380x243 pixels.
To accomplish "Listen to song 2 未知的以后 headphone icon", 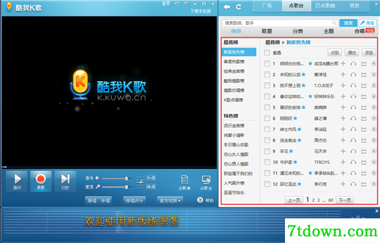I will (x=353, y=75).
